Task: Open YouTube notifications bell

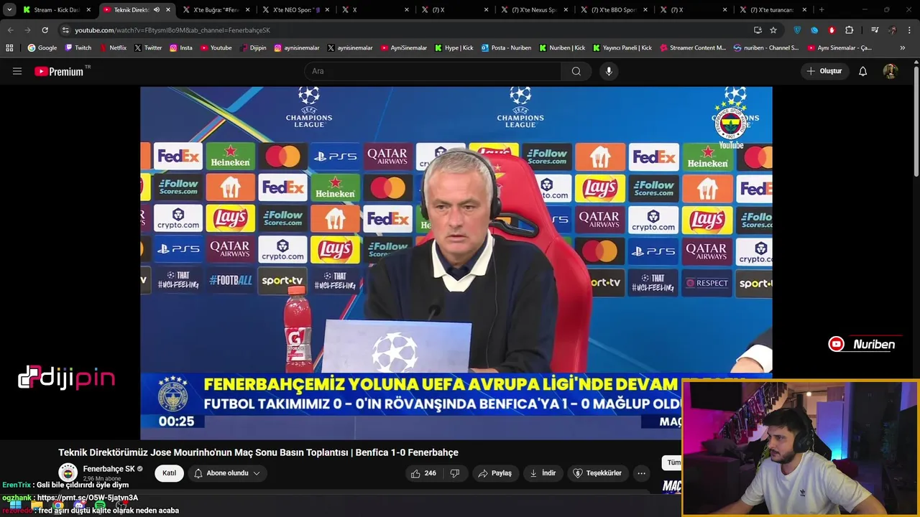Action: (x=862, y=71)
